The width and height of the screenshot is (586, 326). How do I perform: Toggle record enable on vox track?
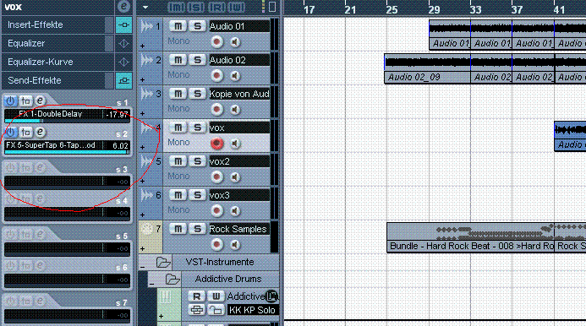216,144
